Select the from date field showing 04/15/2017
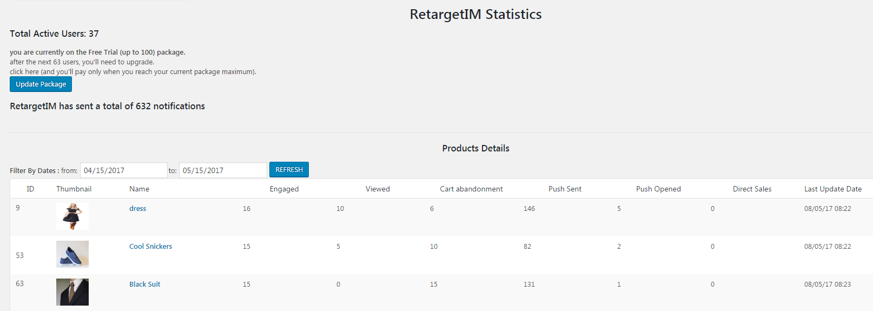Image resolution: width=873 pixels, height=311 pixels. [124, 170]
